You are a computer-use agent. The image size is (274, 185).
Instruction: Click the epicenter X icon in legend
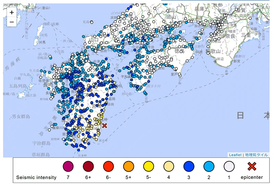(252, 166)
